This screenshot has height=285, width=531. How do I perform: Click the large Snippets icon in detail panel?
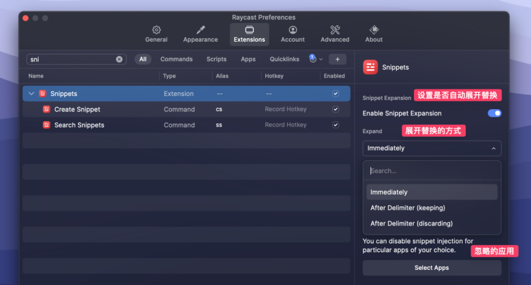click(x=371, y=67)
